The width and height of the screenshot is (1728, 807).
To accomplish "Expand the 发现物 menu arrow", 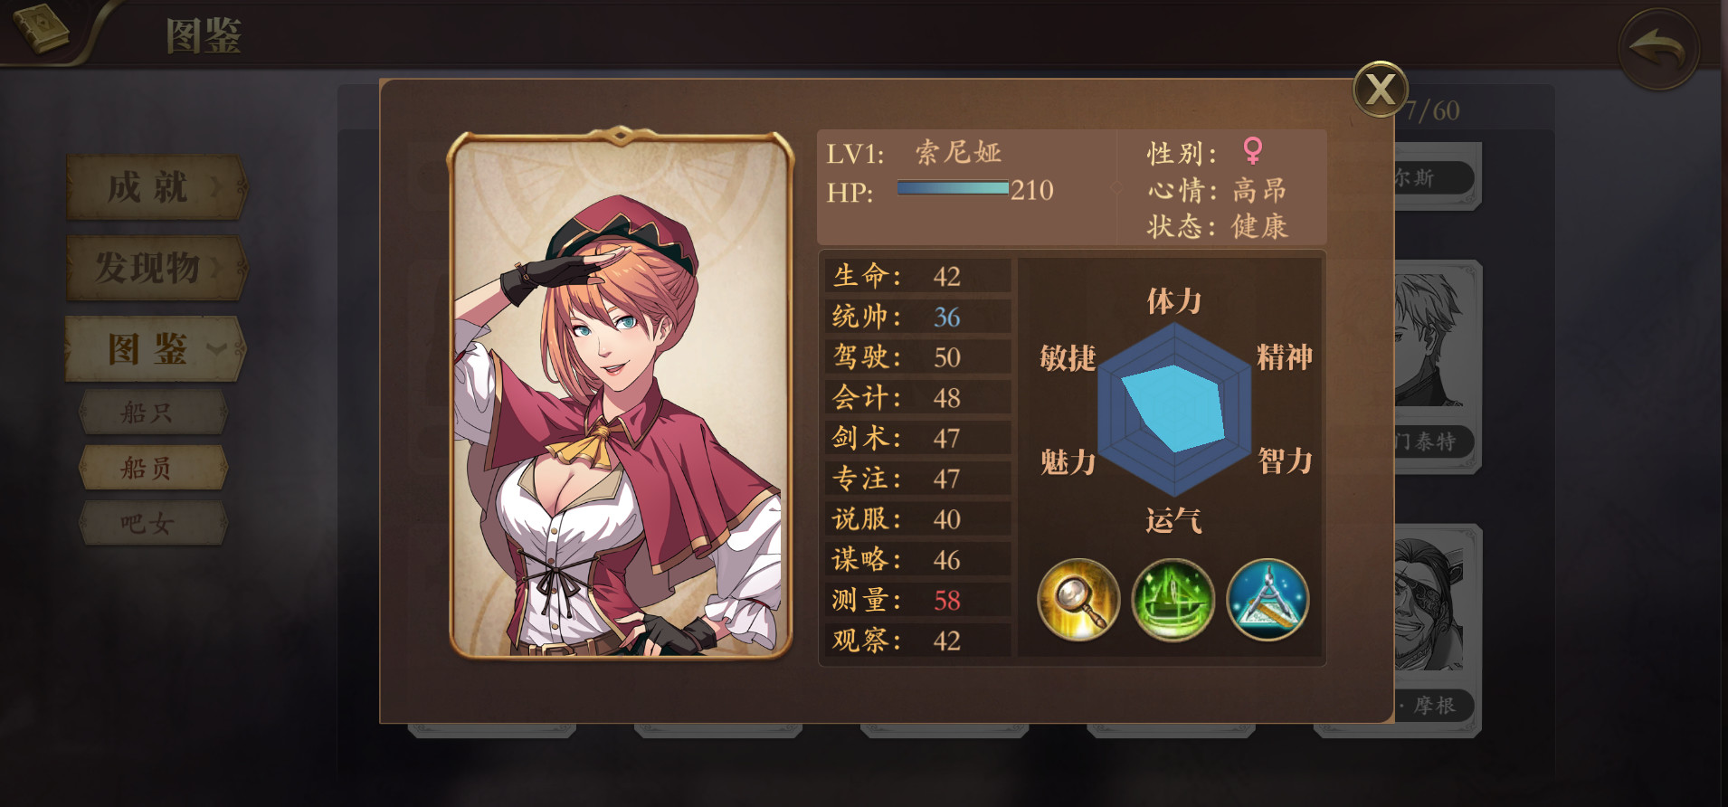I will (x=216, y=268).
